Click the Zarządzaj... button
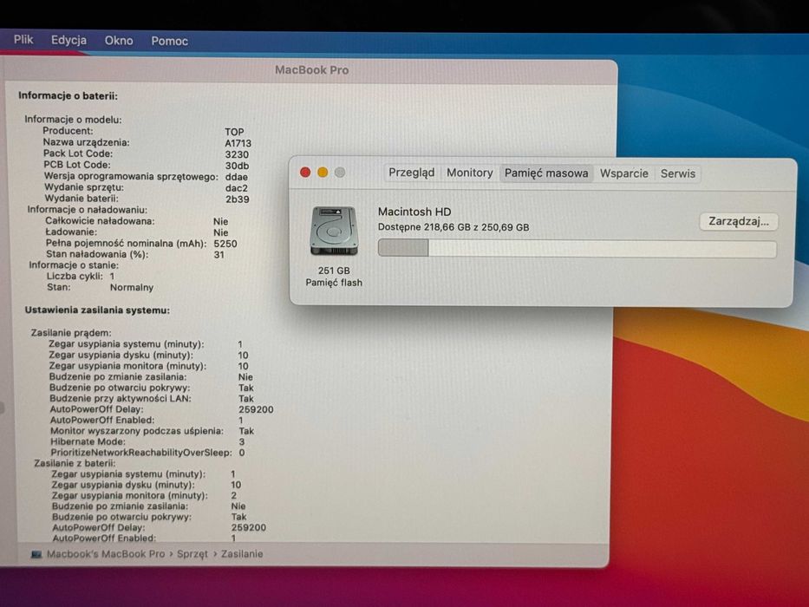This screenshot has width=809, height=607. 738,221
